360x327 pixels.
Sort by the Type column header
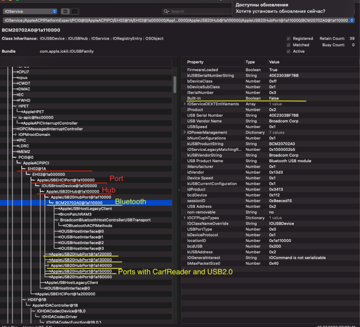coord(250,62)
